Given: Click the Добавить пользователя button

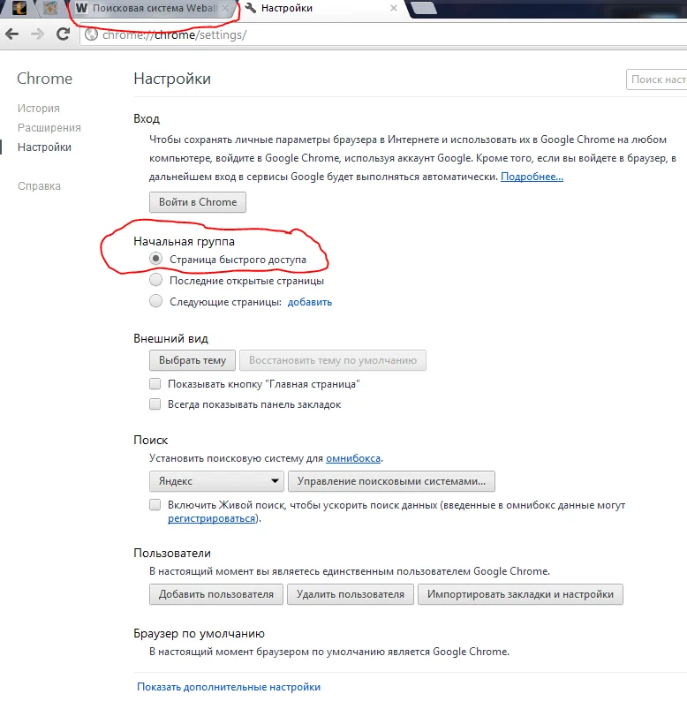Looking at the screenshot, I should 216,594.
